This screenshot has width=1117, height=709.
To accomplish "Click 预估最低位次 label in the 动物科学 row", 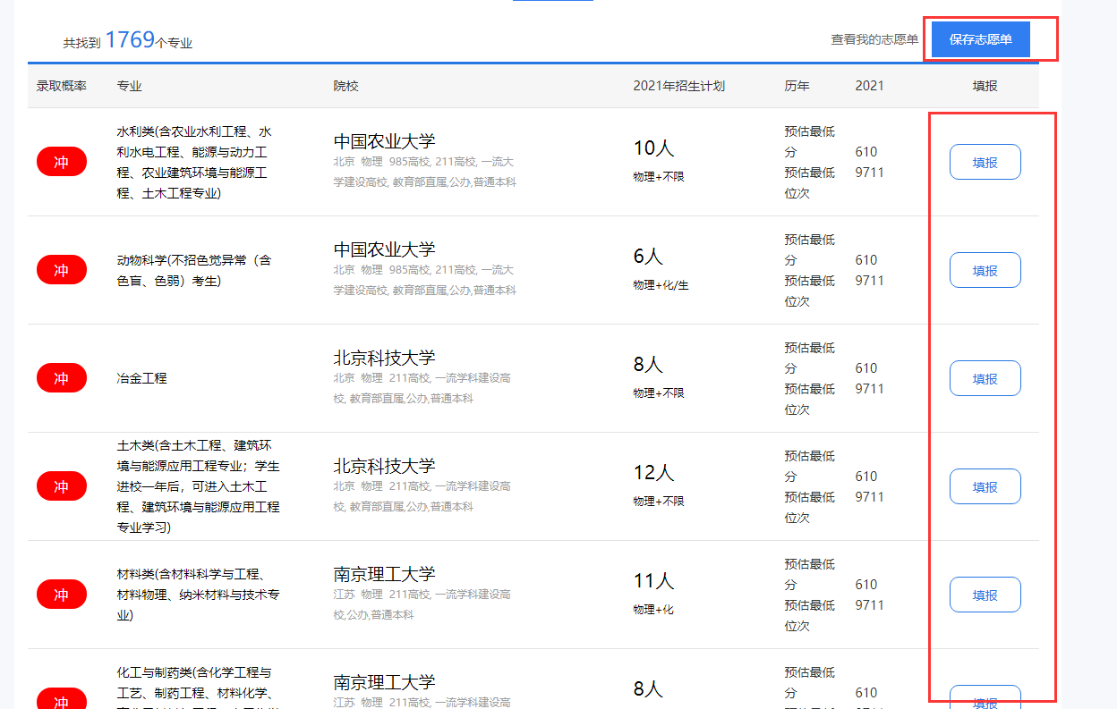I will coord(810,291).
